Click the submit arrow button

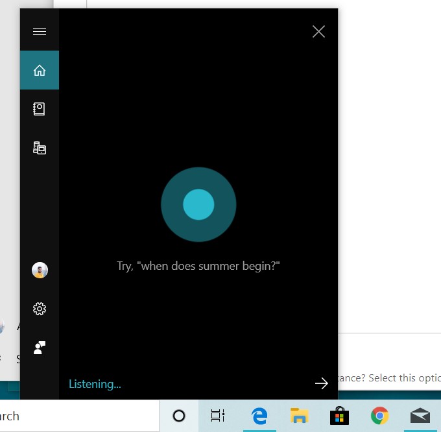pos(322,383)
